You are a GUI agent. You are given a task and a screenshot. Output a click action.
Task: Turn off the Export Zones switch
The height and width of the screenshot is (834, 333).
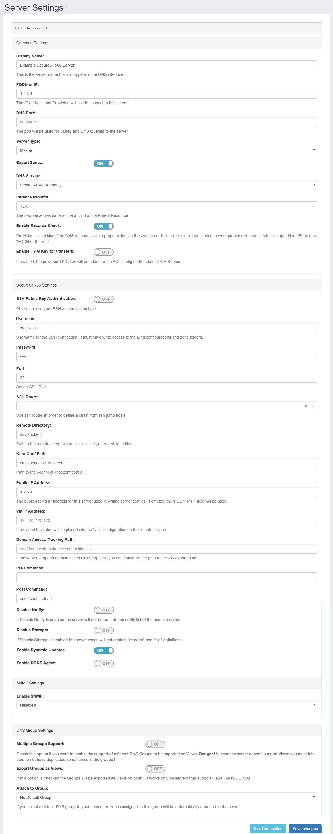pos(104,163)
